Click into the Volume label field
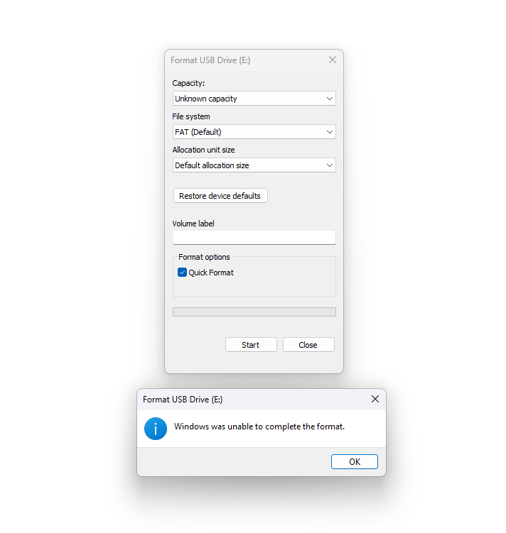Screen dimensions: 506x533 (254, 238)
